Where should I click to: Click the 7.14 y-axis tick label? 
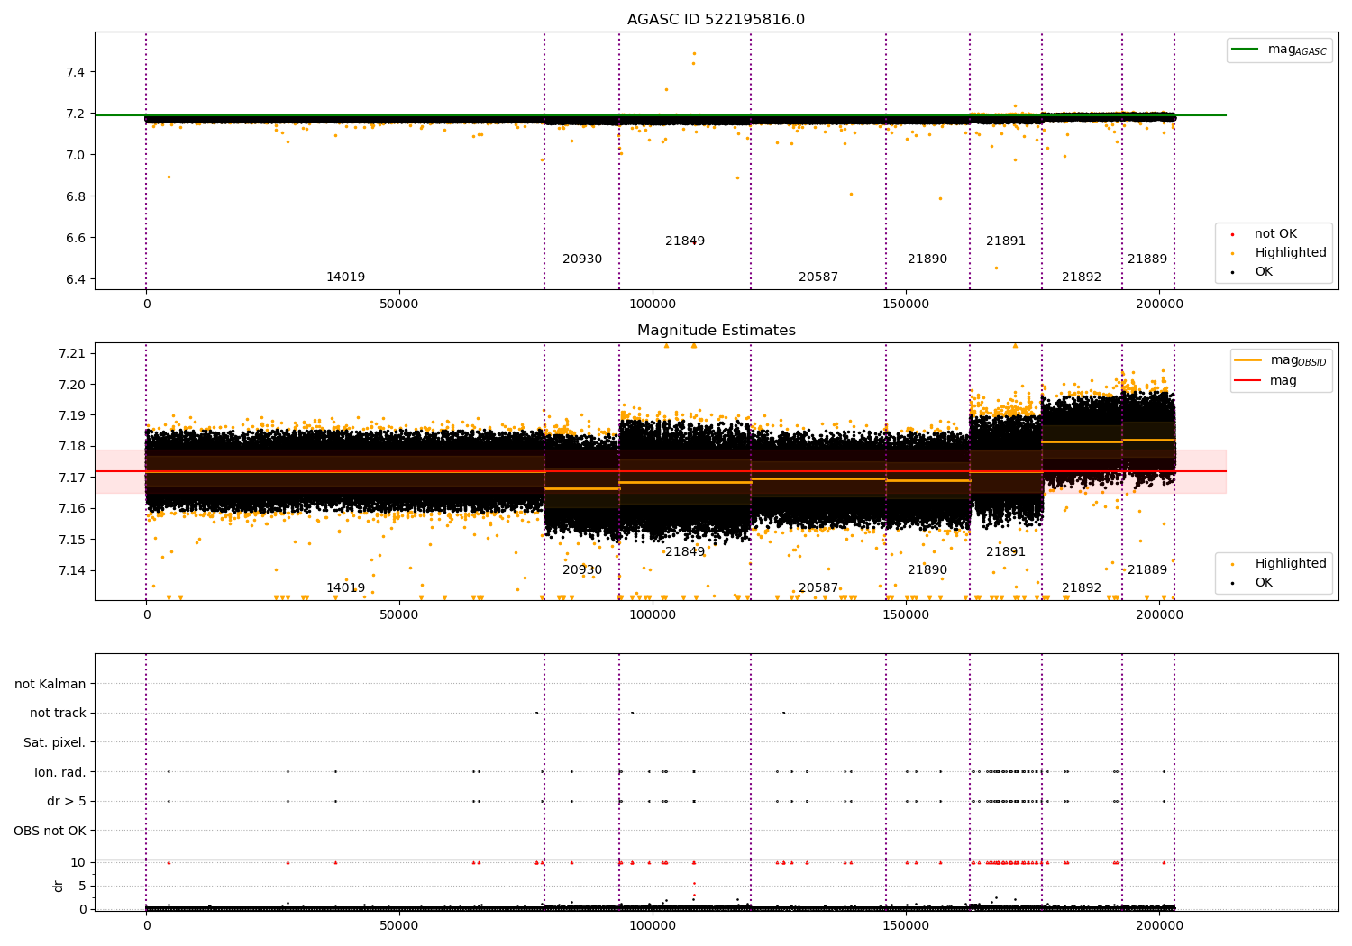coord(70,571)
